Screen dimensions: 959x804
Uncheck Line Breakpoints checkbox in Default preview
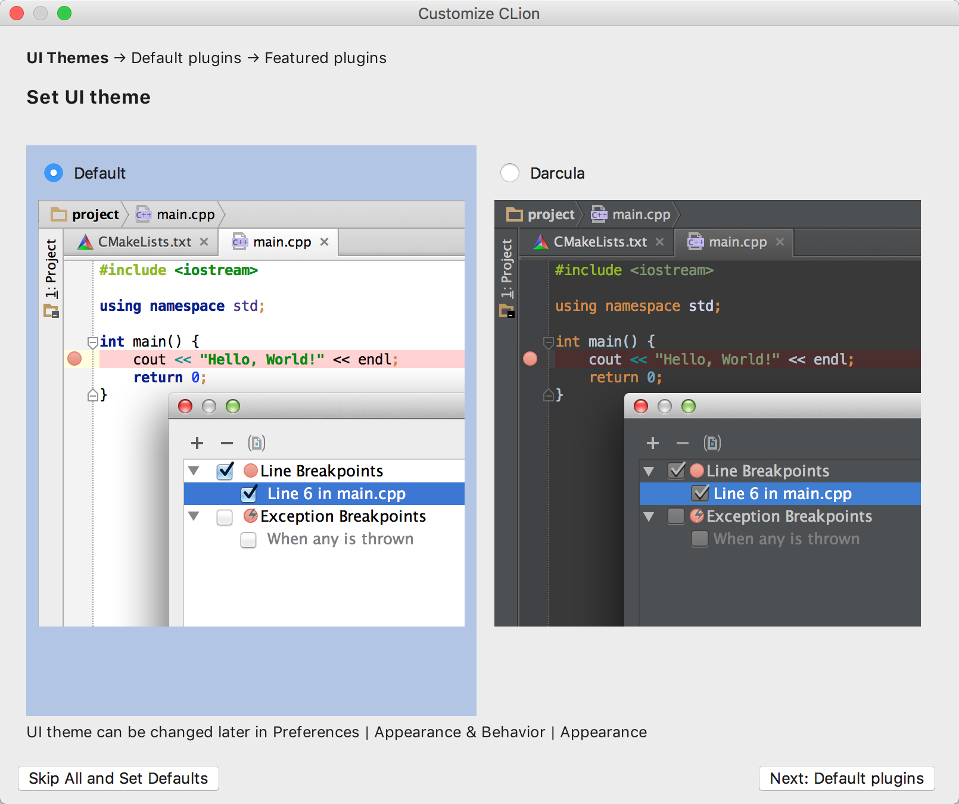tap(225, 470)
